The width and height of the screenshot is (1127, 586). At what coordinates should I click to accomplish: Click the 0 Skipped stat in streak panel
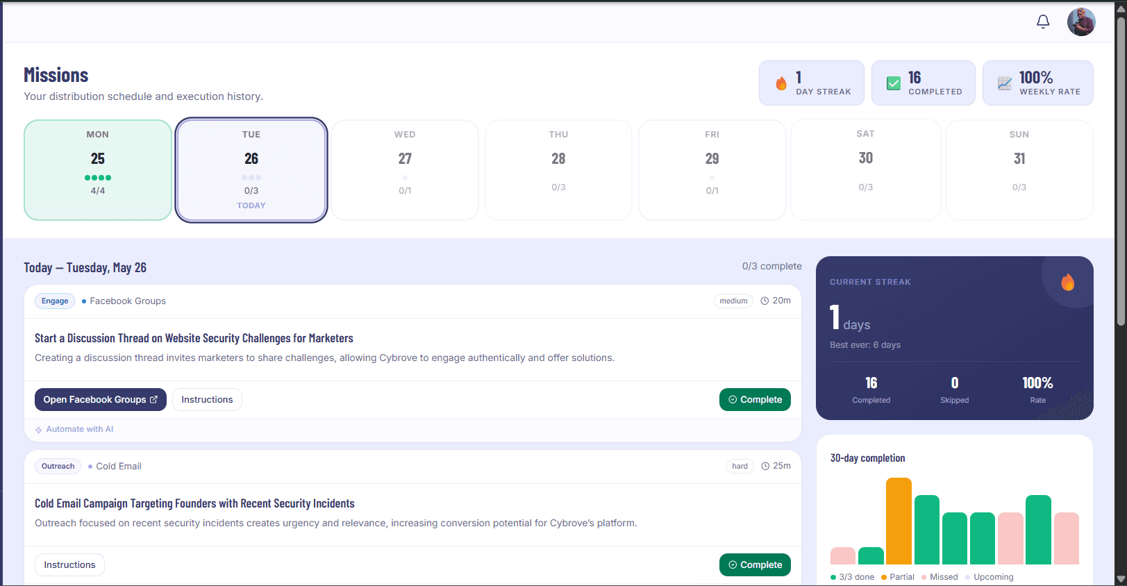(x=955, y=390)
